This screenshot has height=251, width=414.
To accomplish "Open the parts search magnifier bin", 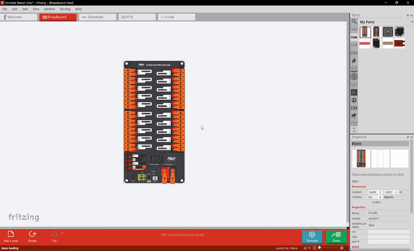I will click(354, 21).
